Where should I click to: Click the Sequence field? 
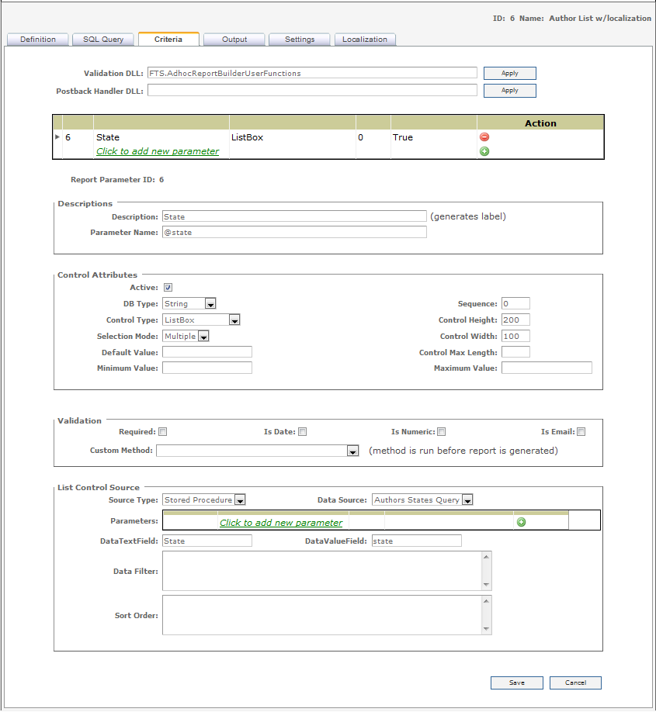pyautogui.click(x=515, y=303)
